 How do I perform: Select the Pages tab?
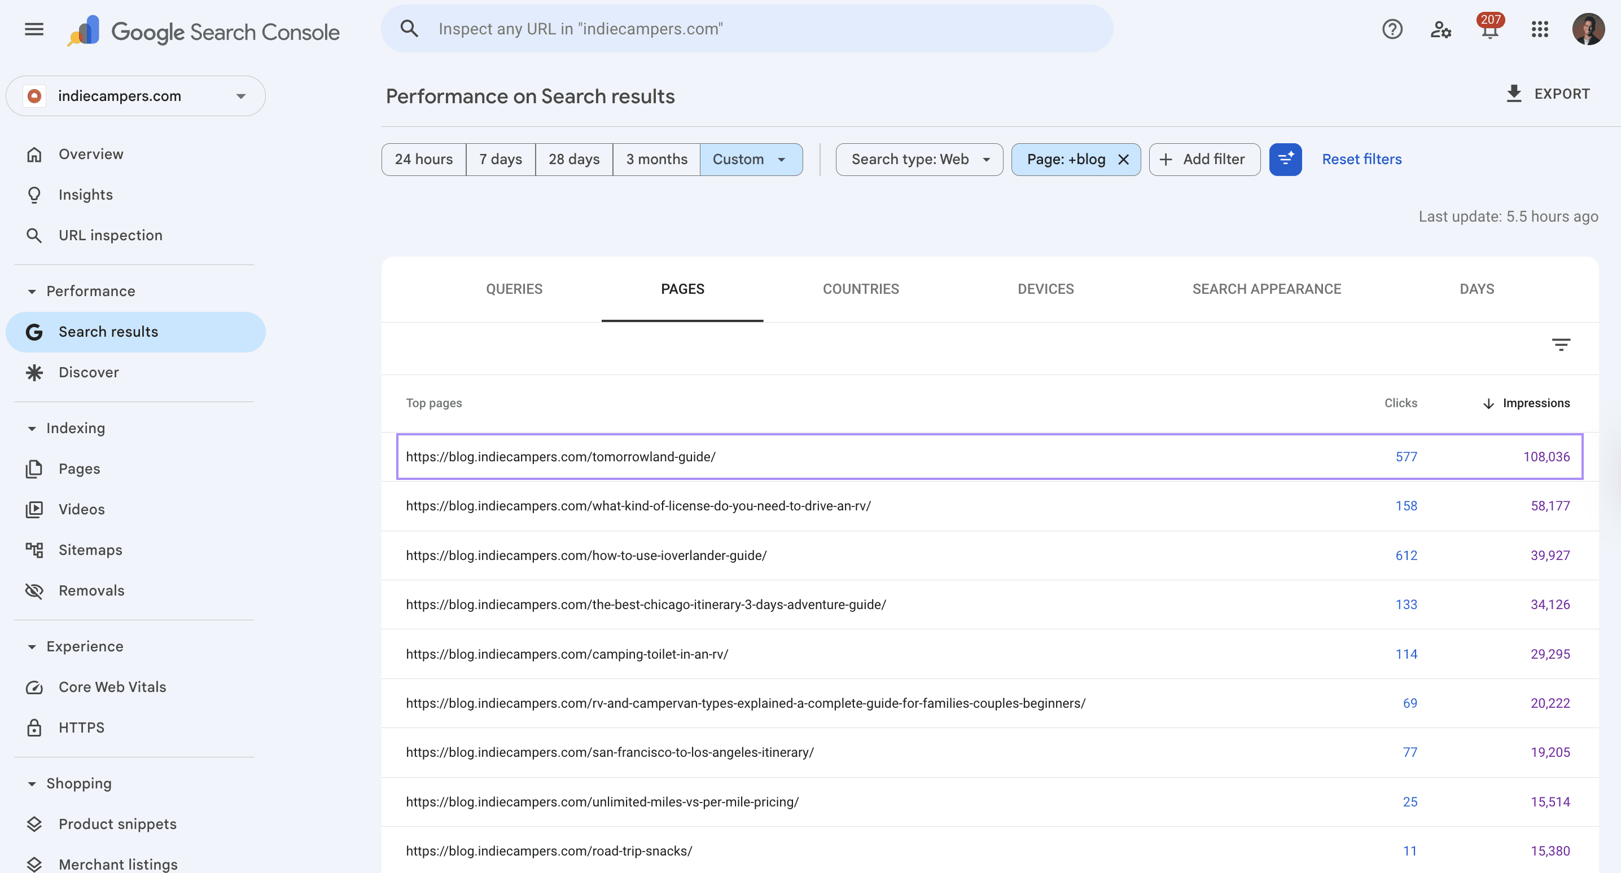[682, 289]
